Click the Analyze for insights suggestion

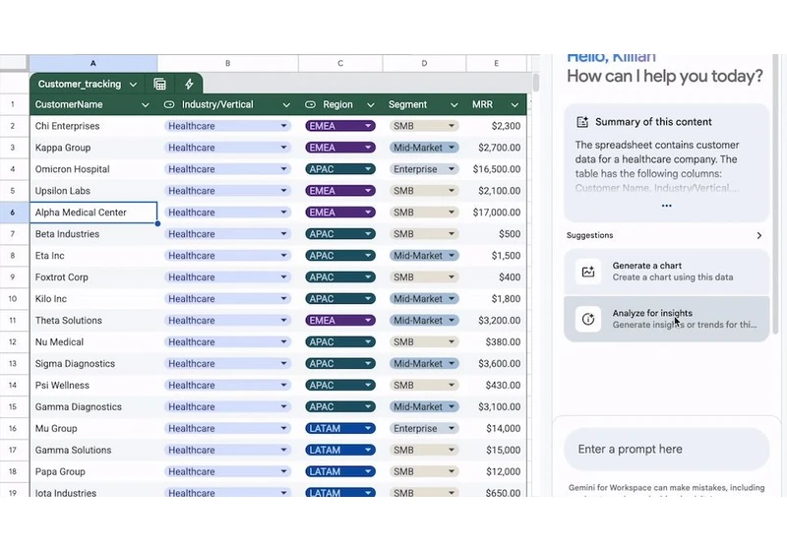pos(667,319)
